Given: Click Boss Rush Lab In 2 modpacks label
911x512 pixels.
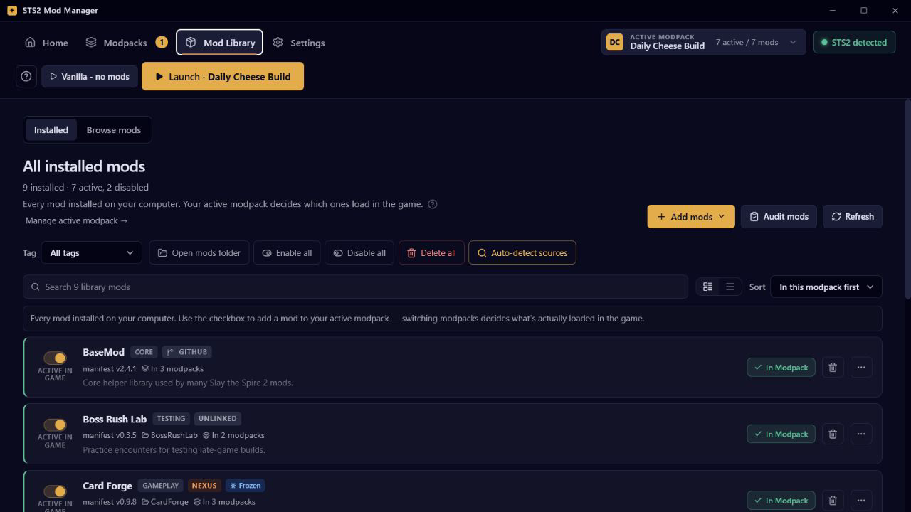Looking at the screenshot, I should (x=233, y=436).
